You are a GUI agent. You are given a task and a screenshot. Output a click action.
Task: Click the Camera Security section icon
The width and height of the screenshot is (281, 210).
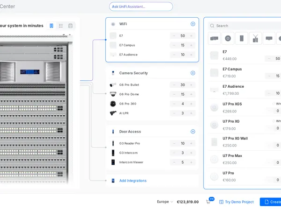(113, 73)
